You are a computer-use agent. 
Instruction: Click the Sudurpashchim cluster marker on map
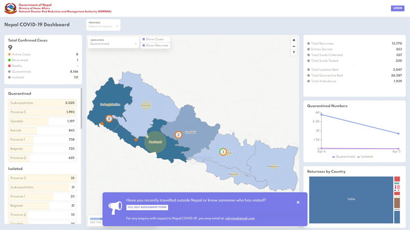(x=109, y=118)
